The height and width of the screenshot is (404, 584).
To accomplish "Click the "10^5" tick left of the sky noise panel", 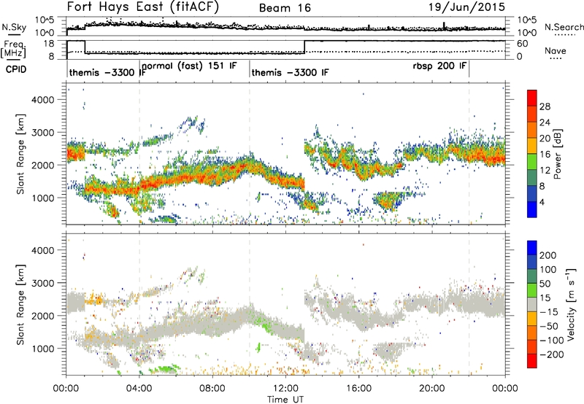I will [45, 20].
